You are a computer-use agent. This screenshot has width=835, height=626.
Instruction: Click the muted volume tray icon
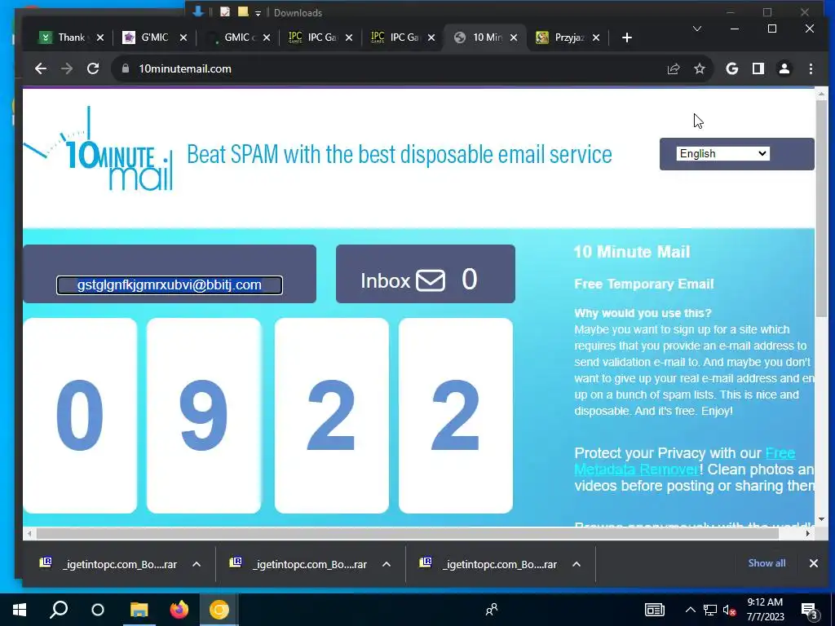(729, 610)
